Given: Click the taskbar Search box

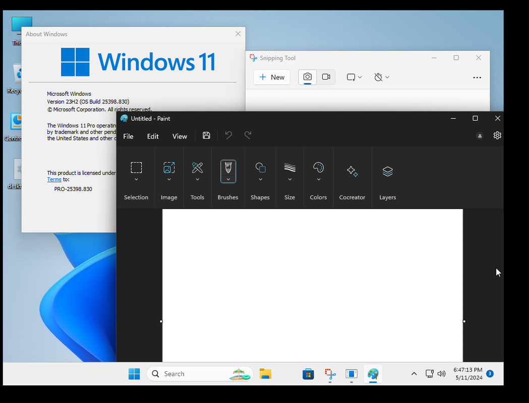Looking at the screenshot, I should [200, 374].
